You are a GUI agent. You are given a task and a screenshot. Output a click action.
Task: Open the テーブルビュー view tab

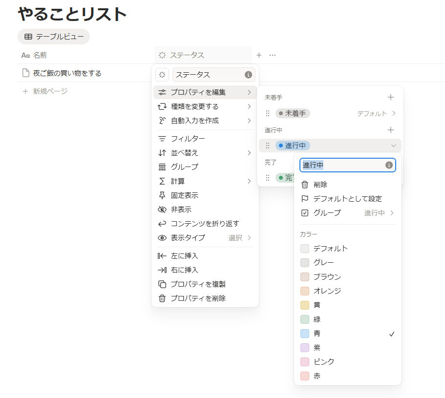pyautogui.click(x=54, y=37)
